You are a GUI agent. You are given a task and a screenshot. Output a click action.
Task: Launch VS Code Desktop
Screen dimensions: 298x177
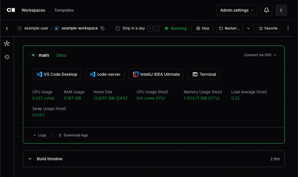point(57,74)
